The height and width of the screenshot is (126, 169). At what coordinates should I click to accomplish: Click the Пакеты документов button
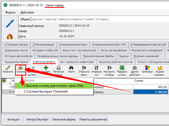point(93,119)
